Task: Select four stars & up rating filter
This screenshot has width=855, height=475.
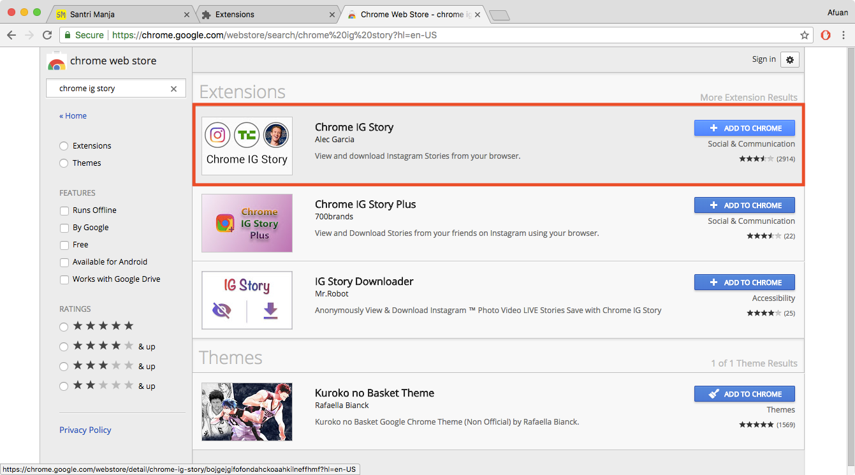Action: (64, 347)
